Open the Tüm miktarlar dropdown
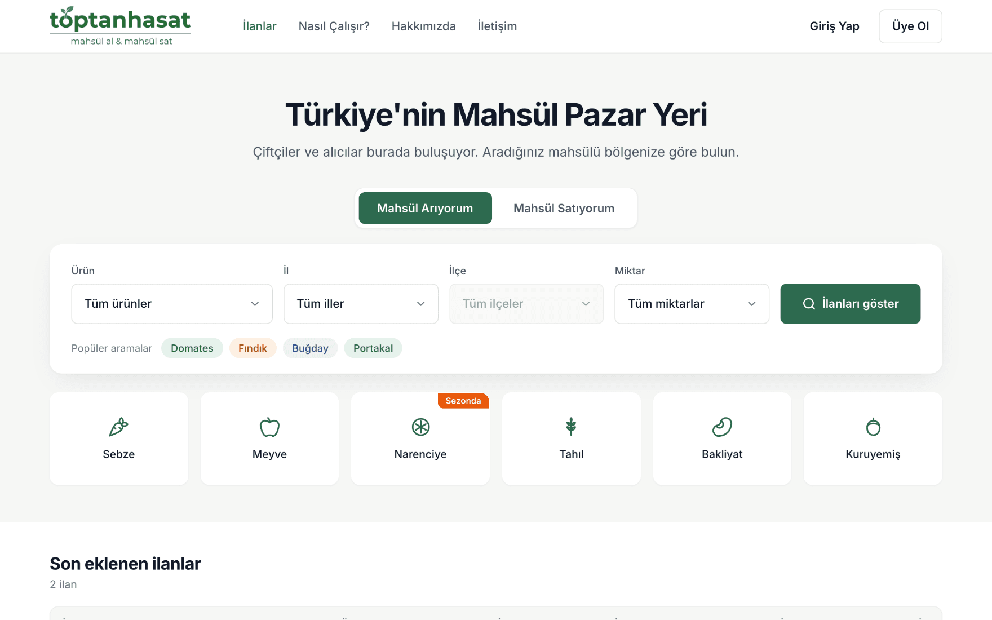The width and height of the screenshot is (992, 620). (692, 304)
